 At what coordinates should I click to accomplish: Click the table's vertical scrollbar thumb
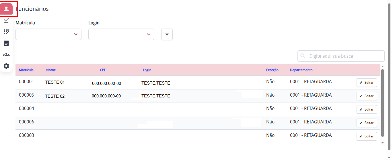382,102
